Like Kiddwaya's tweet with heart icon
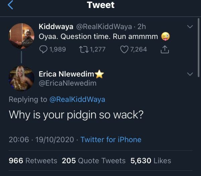This screenshot has width=201, height=176. (x=124, y=49)
